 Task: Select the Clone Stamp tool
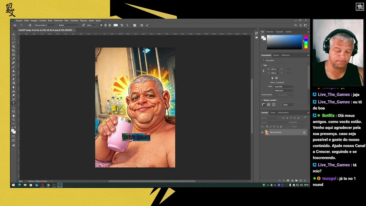click(x=13, y=71)
